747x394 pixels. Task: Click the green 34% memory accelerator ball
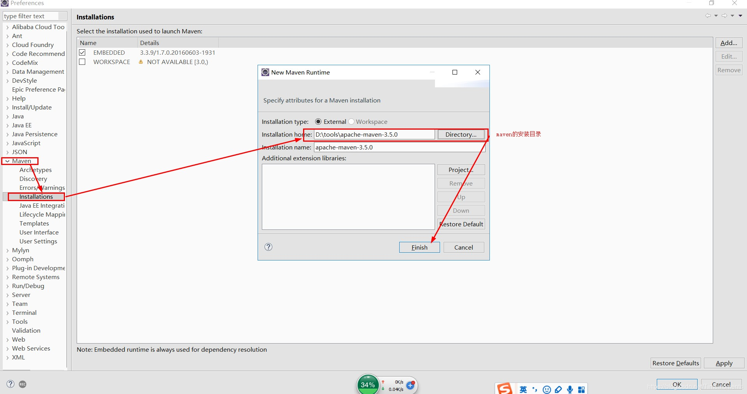point(368,384)
